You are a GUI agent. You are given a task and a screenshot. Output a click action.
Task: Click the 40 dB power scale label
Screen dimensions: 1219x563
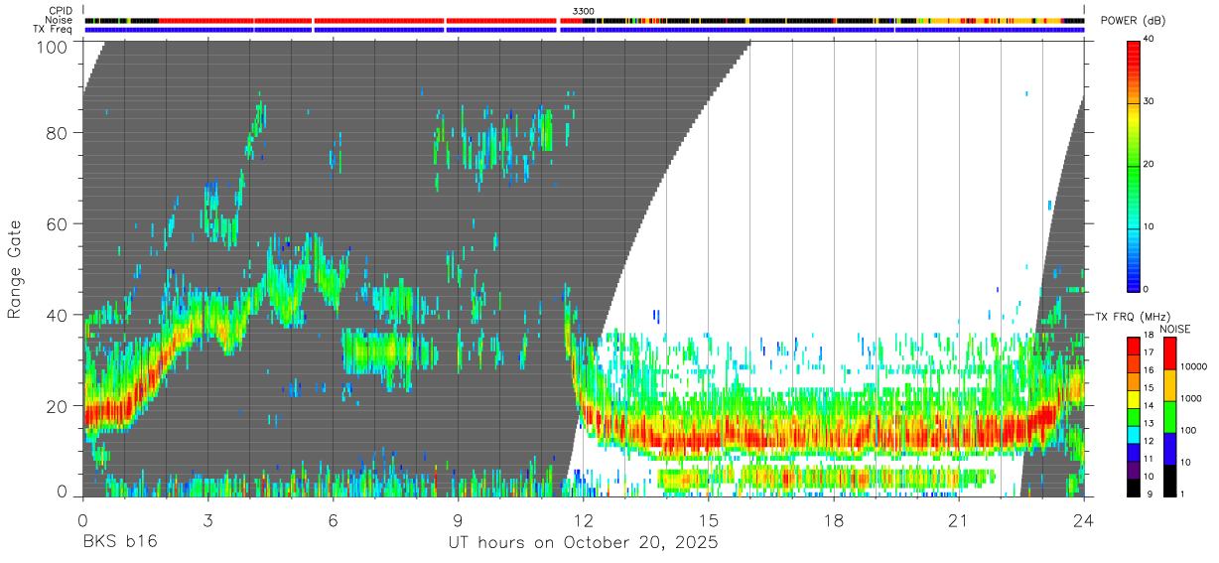(1149, 39)
